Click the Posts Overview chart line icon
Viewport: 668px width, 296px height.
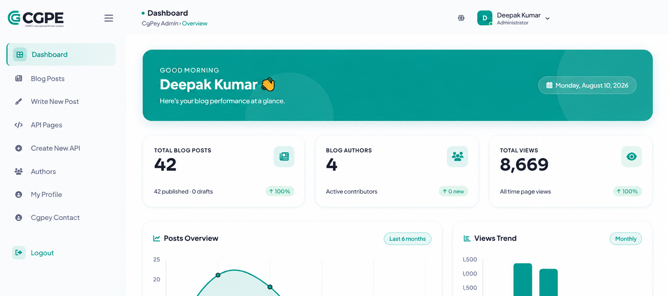[x=156, y=238]
